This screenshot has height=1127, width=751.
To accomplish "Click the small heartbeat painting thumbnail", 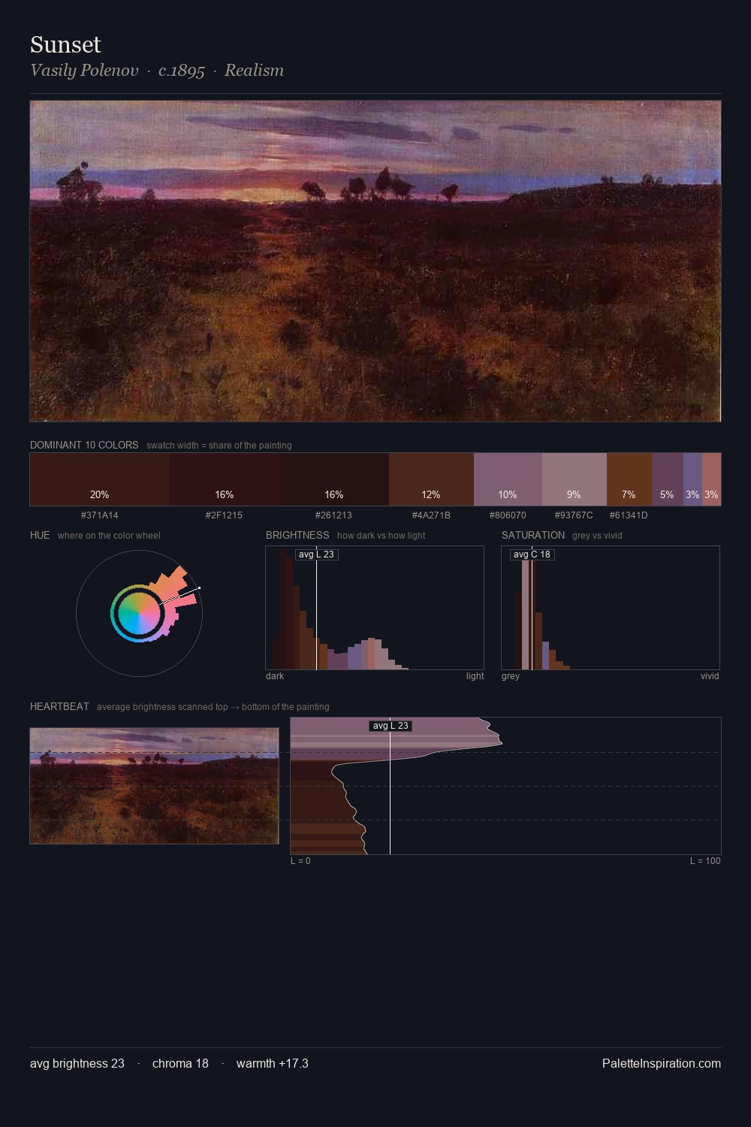I will coord(154,786).
